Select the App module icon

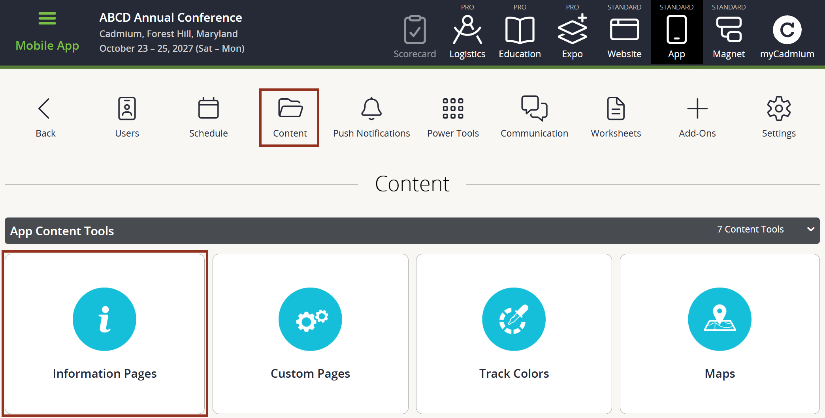(676, 30)
